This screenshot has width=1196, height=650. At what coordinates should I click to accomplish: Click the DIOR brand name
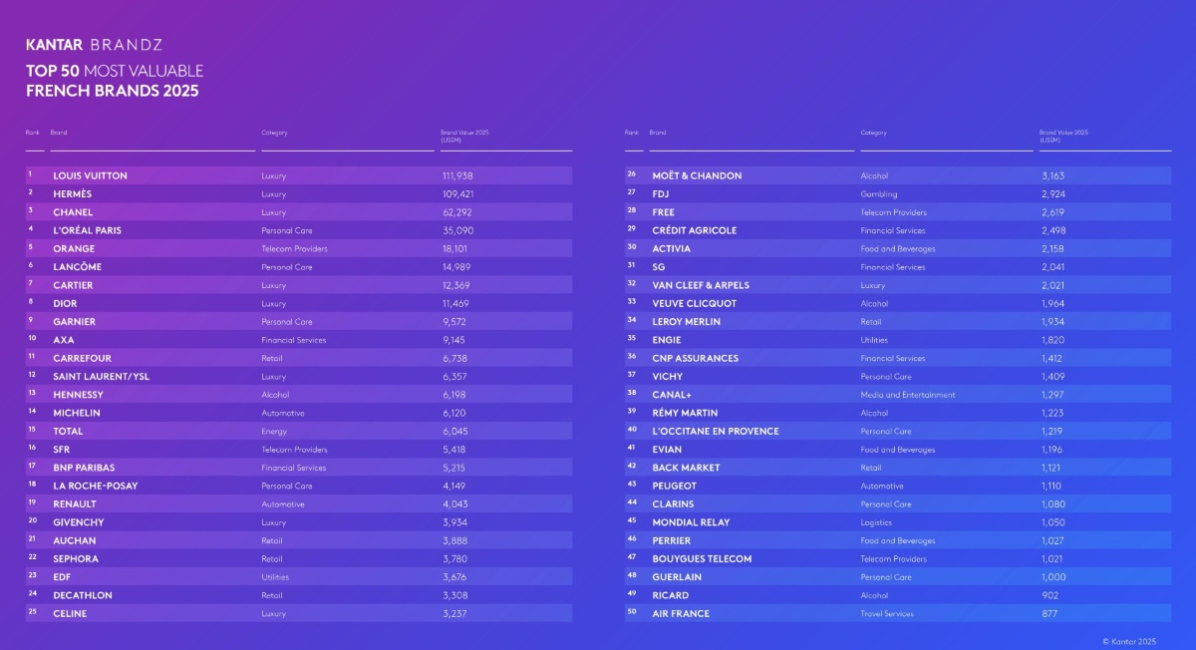pyautogui.click(x=65, y=303)
